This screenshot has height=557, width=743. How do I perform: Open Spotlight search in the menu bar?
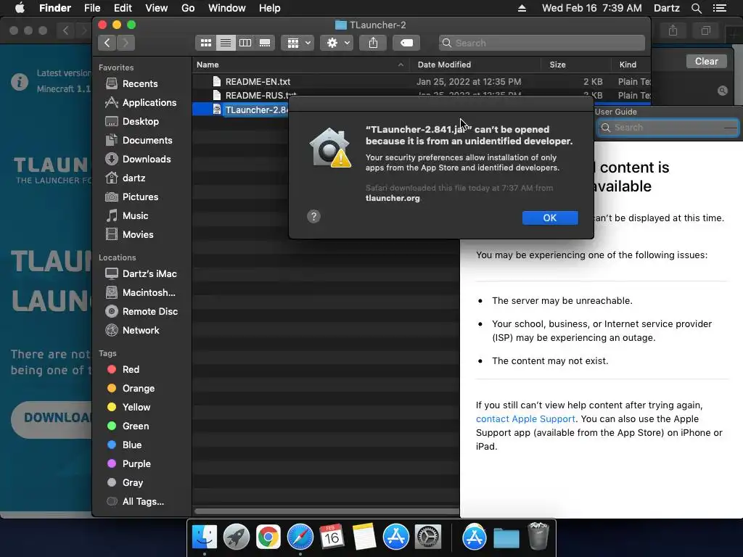pos(697,8)
